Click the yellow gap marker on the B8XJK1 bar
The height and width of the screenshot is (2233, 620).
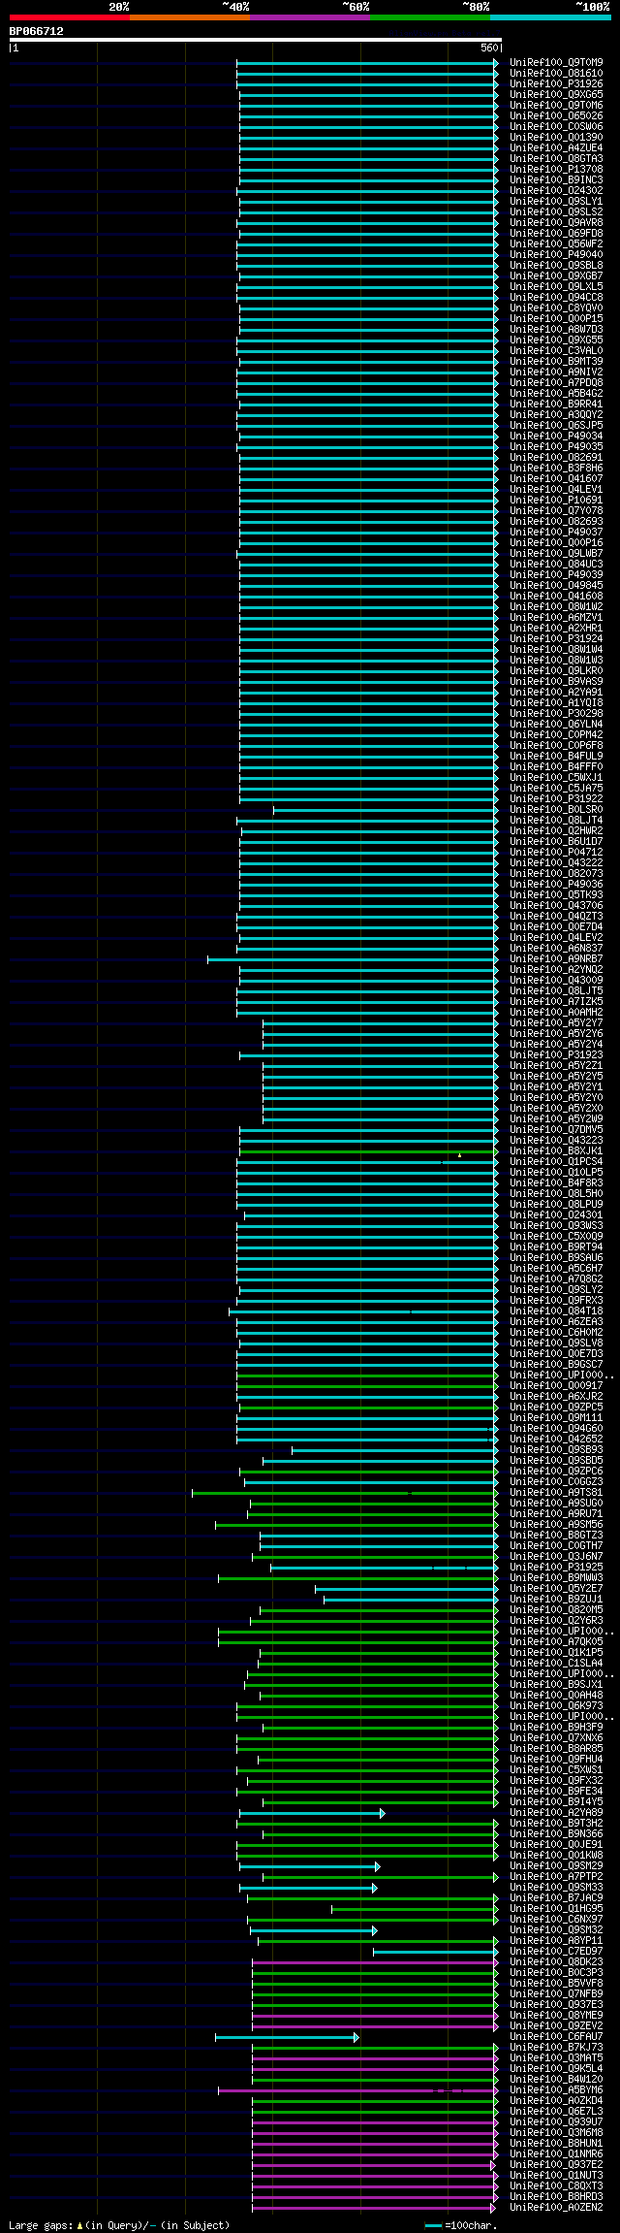coord(459,1155)
